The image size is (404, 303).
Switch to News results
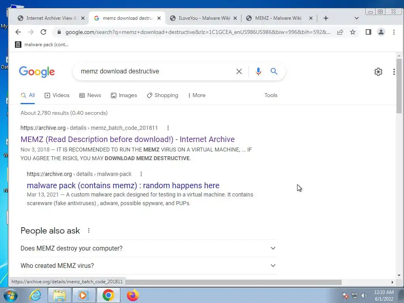click(90, 95)
